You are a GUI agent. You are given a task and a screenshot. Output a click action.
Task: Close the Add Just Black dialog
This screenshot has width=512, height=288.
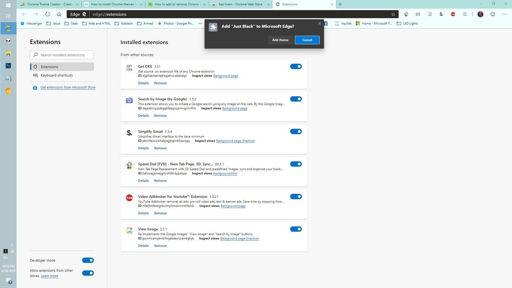coord(320,24)
